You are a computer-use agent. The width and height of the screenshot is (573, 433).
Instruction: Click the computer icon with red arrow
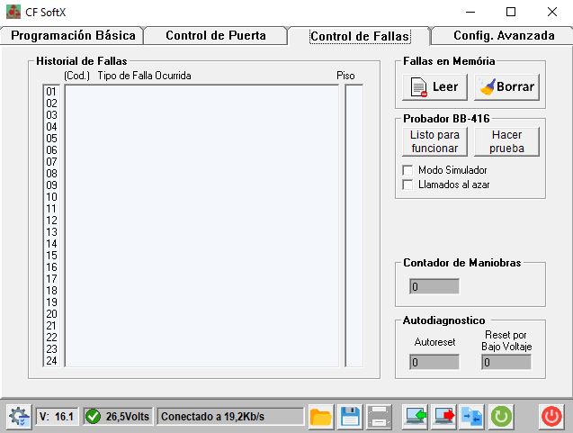pyautogui.click(x=443, y=417)
